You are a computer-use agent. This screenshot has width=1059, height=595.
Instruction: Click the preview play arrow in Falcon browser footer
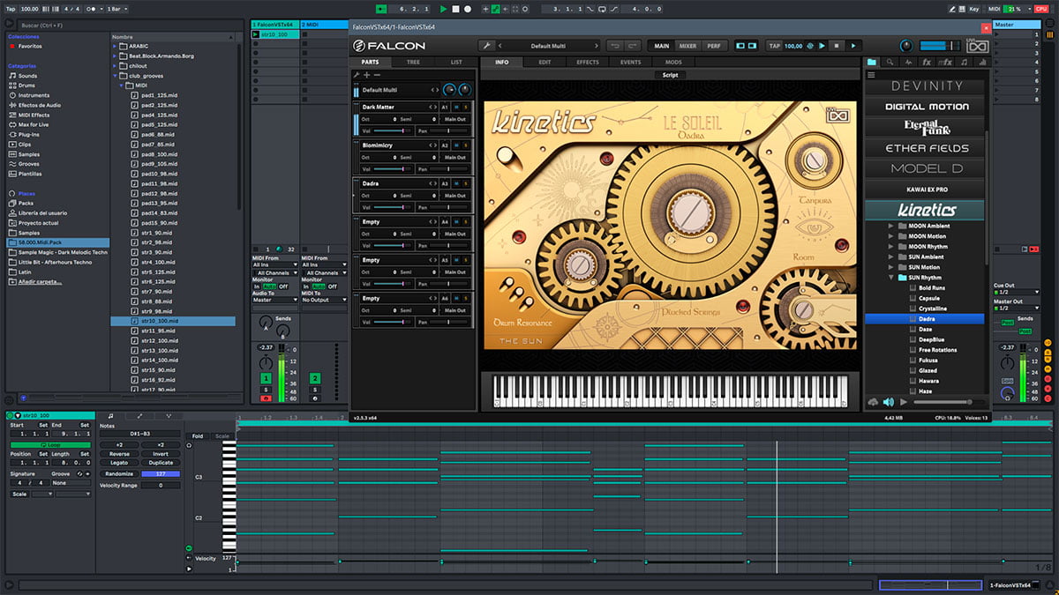[903, 402]
